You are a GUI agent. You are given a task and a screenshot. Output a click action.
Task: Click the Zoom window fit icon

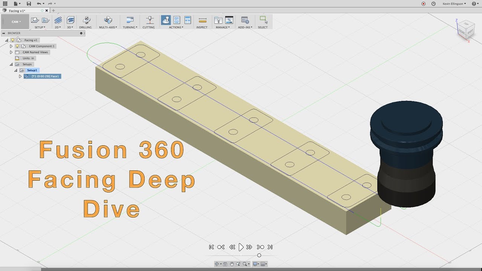(x=246, y=264)
